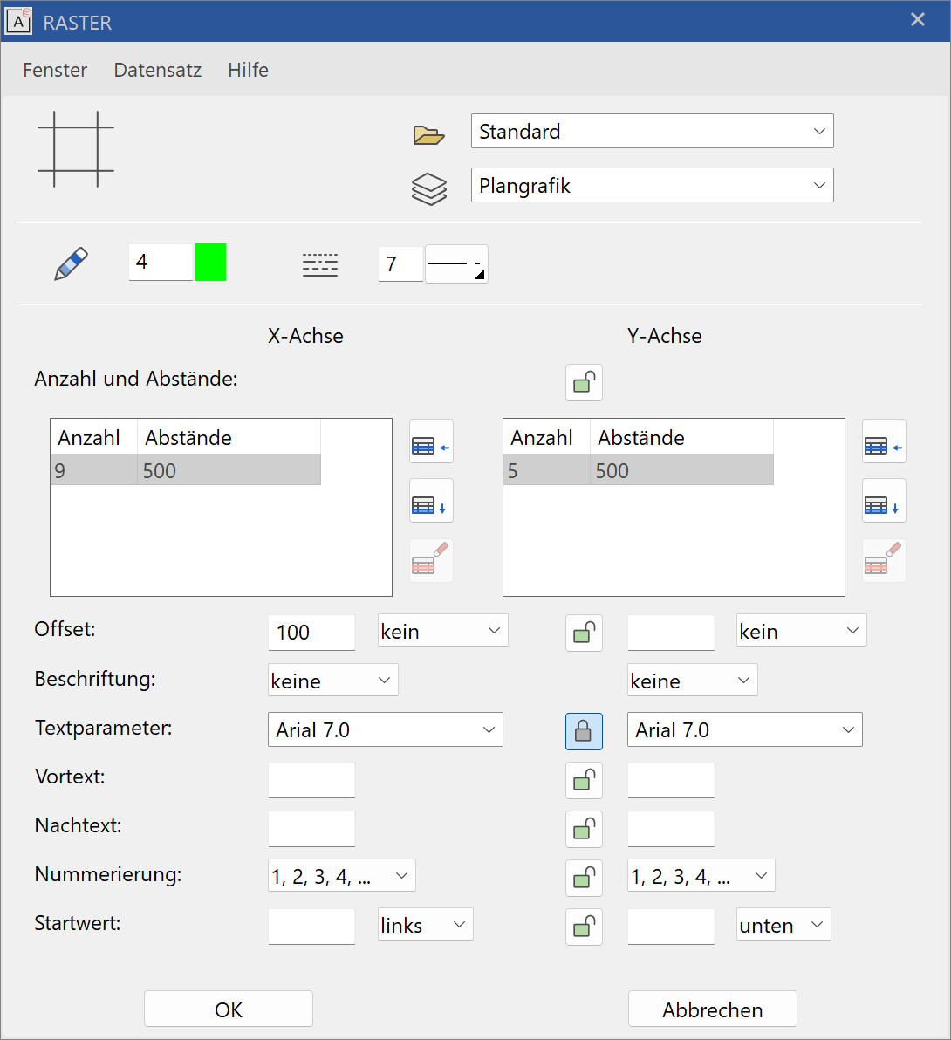This screenshot has height=1040, width=951.
Task: Open the Y-Achse Beschriftung 'keine' dropdown
Action: point(693,680)
